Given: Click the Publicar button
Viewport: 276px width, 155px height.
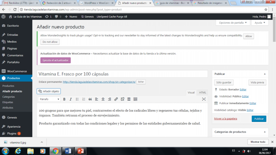Looking at the screenshot, I should pos(259,119).
